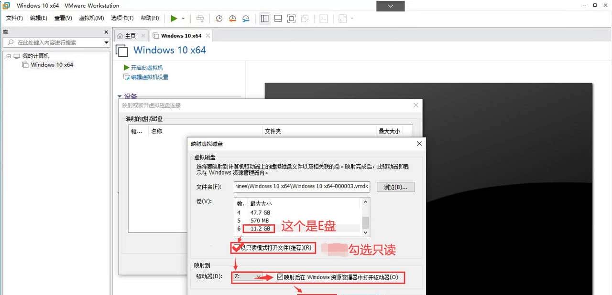This screenshot has height=295, width=612.
Task: Click the 浏览(B) button
Action: [x=395, y=187]
